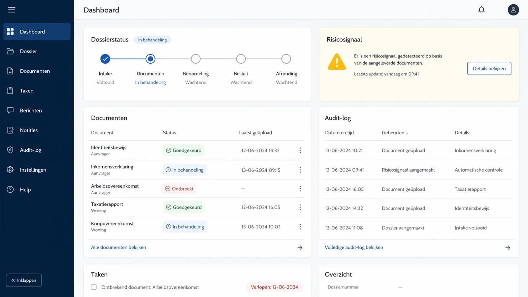528x297 pixels.
Task: Open the user profile avatar
Action: [513, 10]
